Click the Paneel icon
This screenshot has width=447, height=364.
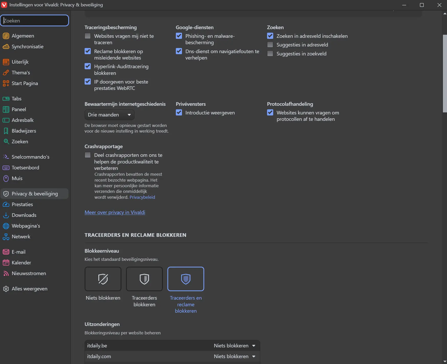(x=6, y=110)
